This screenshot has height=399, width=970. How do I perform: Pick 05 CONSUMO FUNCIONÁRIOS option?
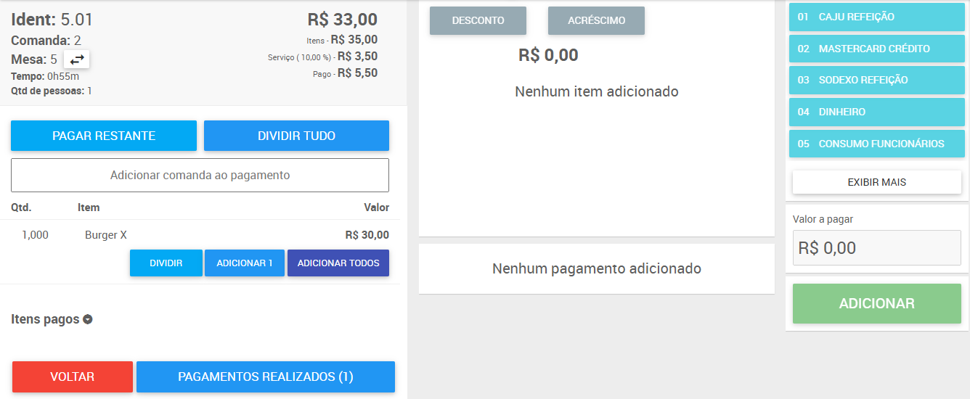(877, 144)
